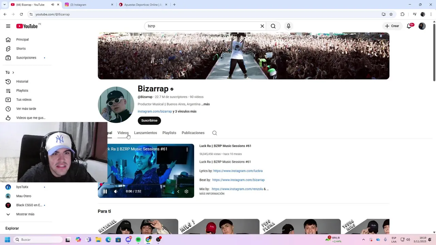
Task: Open the video player's three-dot menu
Action: (x=187, y=149)
